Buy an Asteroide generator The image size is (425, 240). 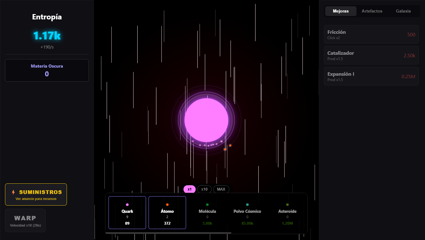pos(287,212)
